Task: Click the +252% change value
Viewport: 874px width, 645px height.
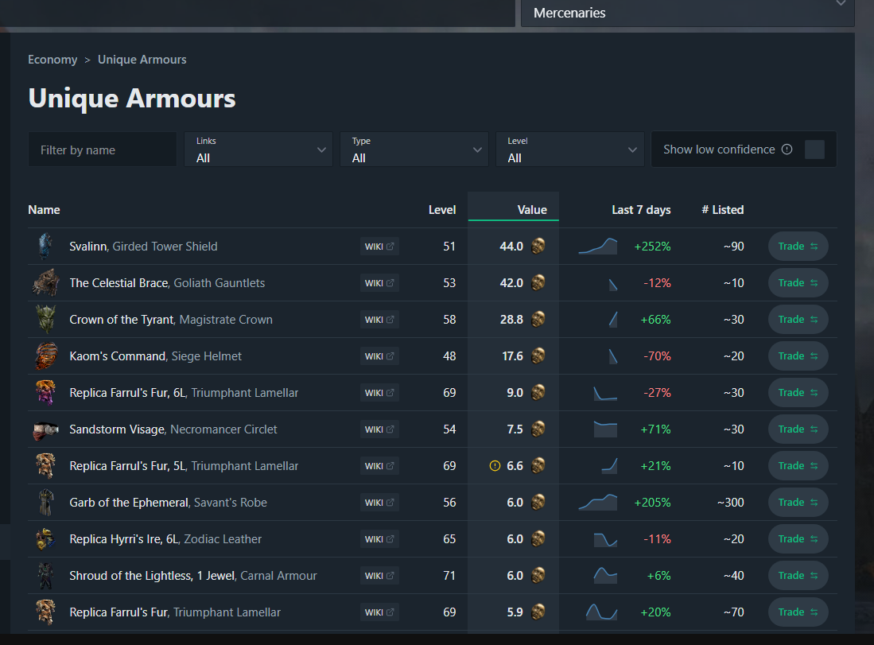Action: (652, 247)
